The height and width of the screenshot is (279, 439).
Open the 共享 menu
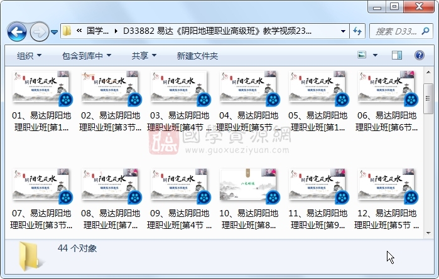click(144, 56)
